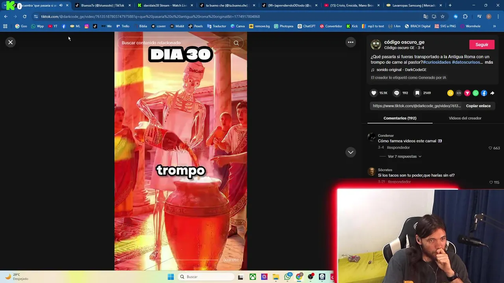
Task: Click the browser address bar URL
Action: 150,17
